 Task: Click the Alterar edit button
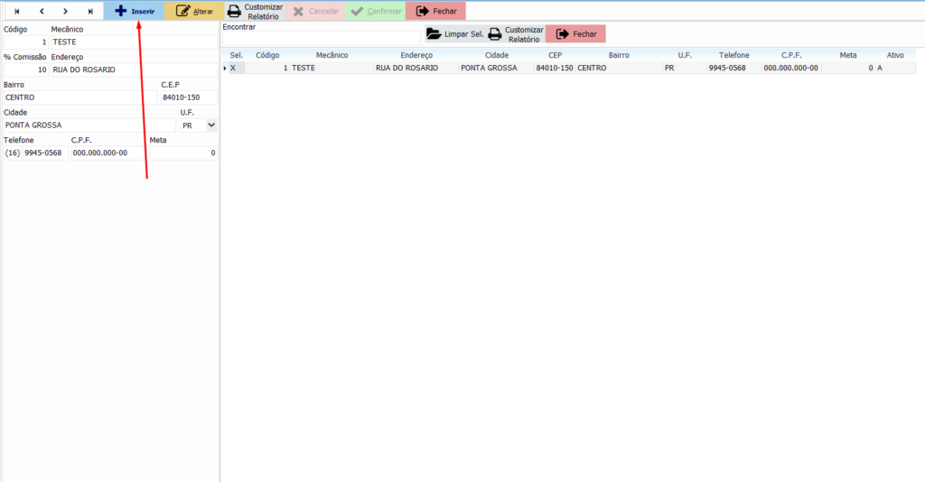coord(194,11)
